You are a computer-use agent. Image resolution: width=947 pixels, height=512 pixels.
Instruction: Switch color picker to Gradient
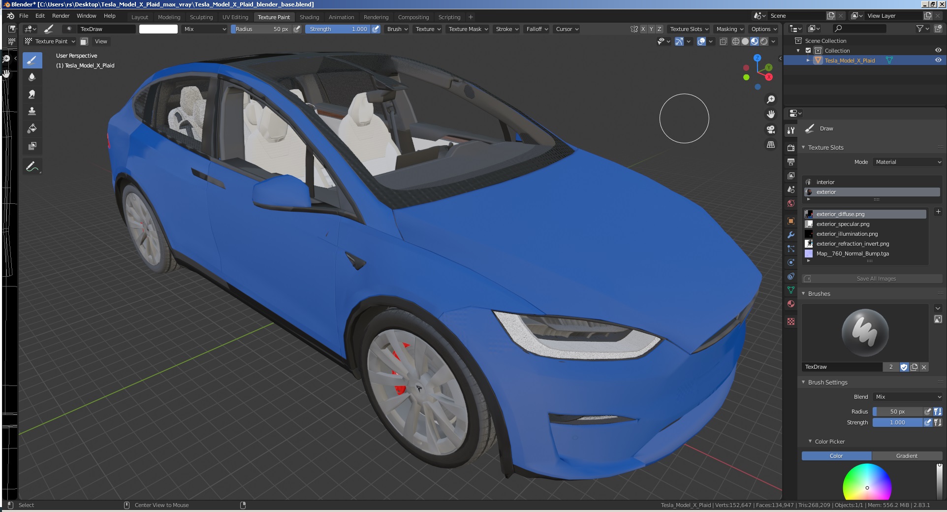907,456
